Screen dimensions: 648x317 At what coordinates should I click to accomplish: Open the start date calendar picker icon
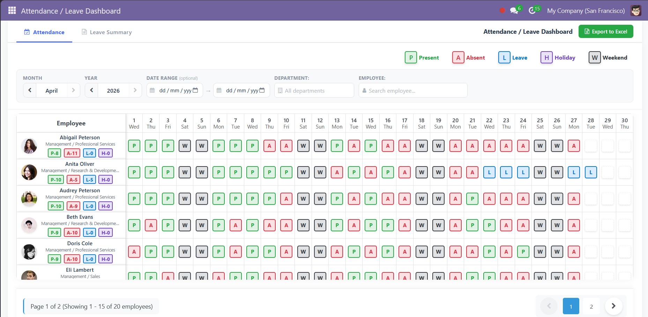click(195, 90)
